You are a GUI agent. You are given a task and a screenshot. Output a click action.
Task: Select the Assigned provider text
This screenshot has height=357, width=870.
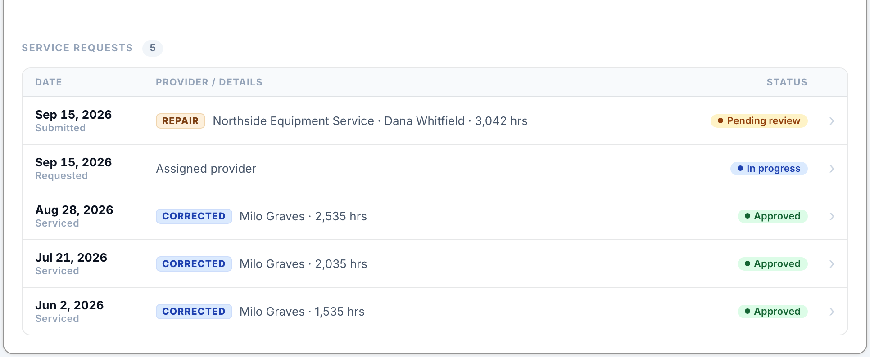(x=206, y=169)
